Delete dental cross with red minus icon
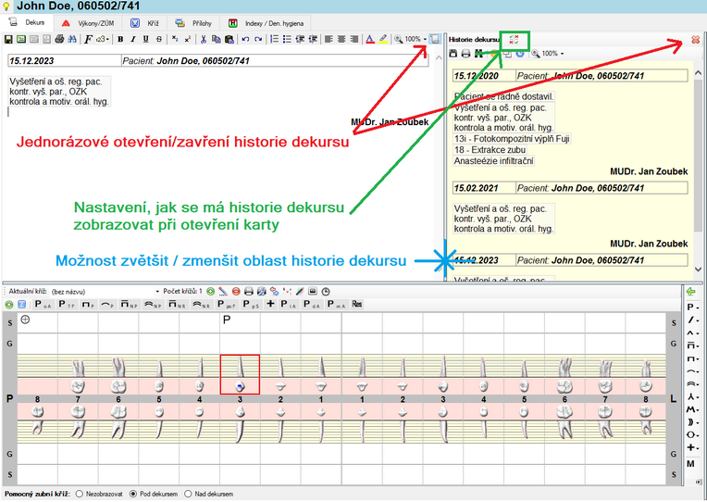 236,292
